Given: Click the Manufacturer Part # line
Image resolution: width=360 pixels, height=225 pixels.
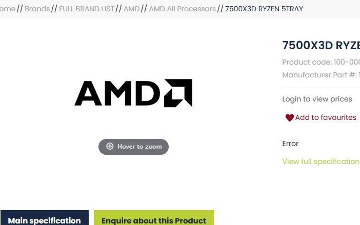Looking at the screenshot, I should click(x=321, y=75).
